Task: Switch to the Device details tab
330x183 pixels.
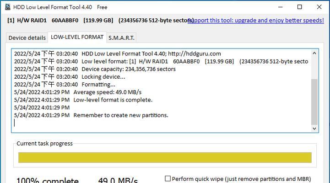Action: tap(27, 38)
